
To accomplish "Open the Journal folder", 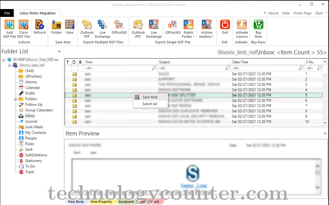I will coord(31,121).
